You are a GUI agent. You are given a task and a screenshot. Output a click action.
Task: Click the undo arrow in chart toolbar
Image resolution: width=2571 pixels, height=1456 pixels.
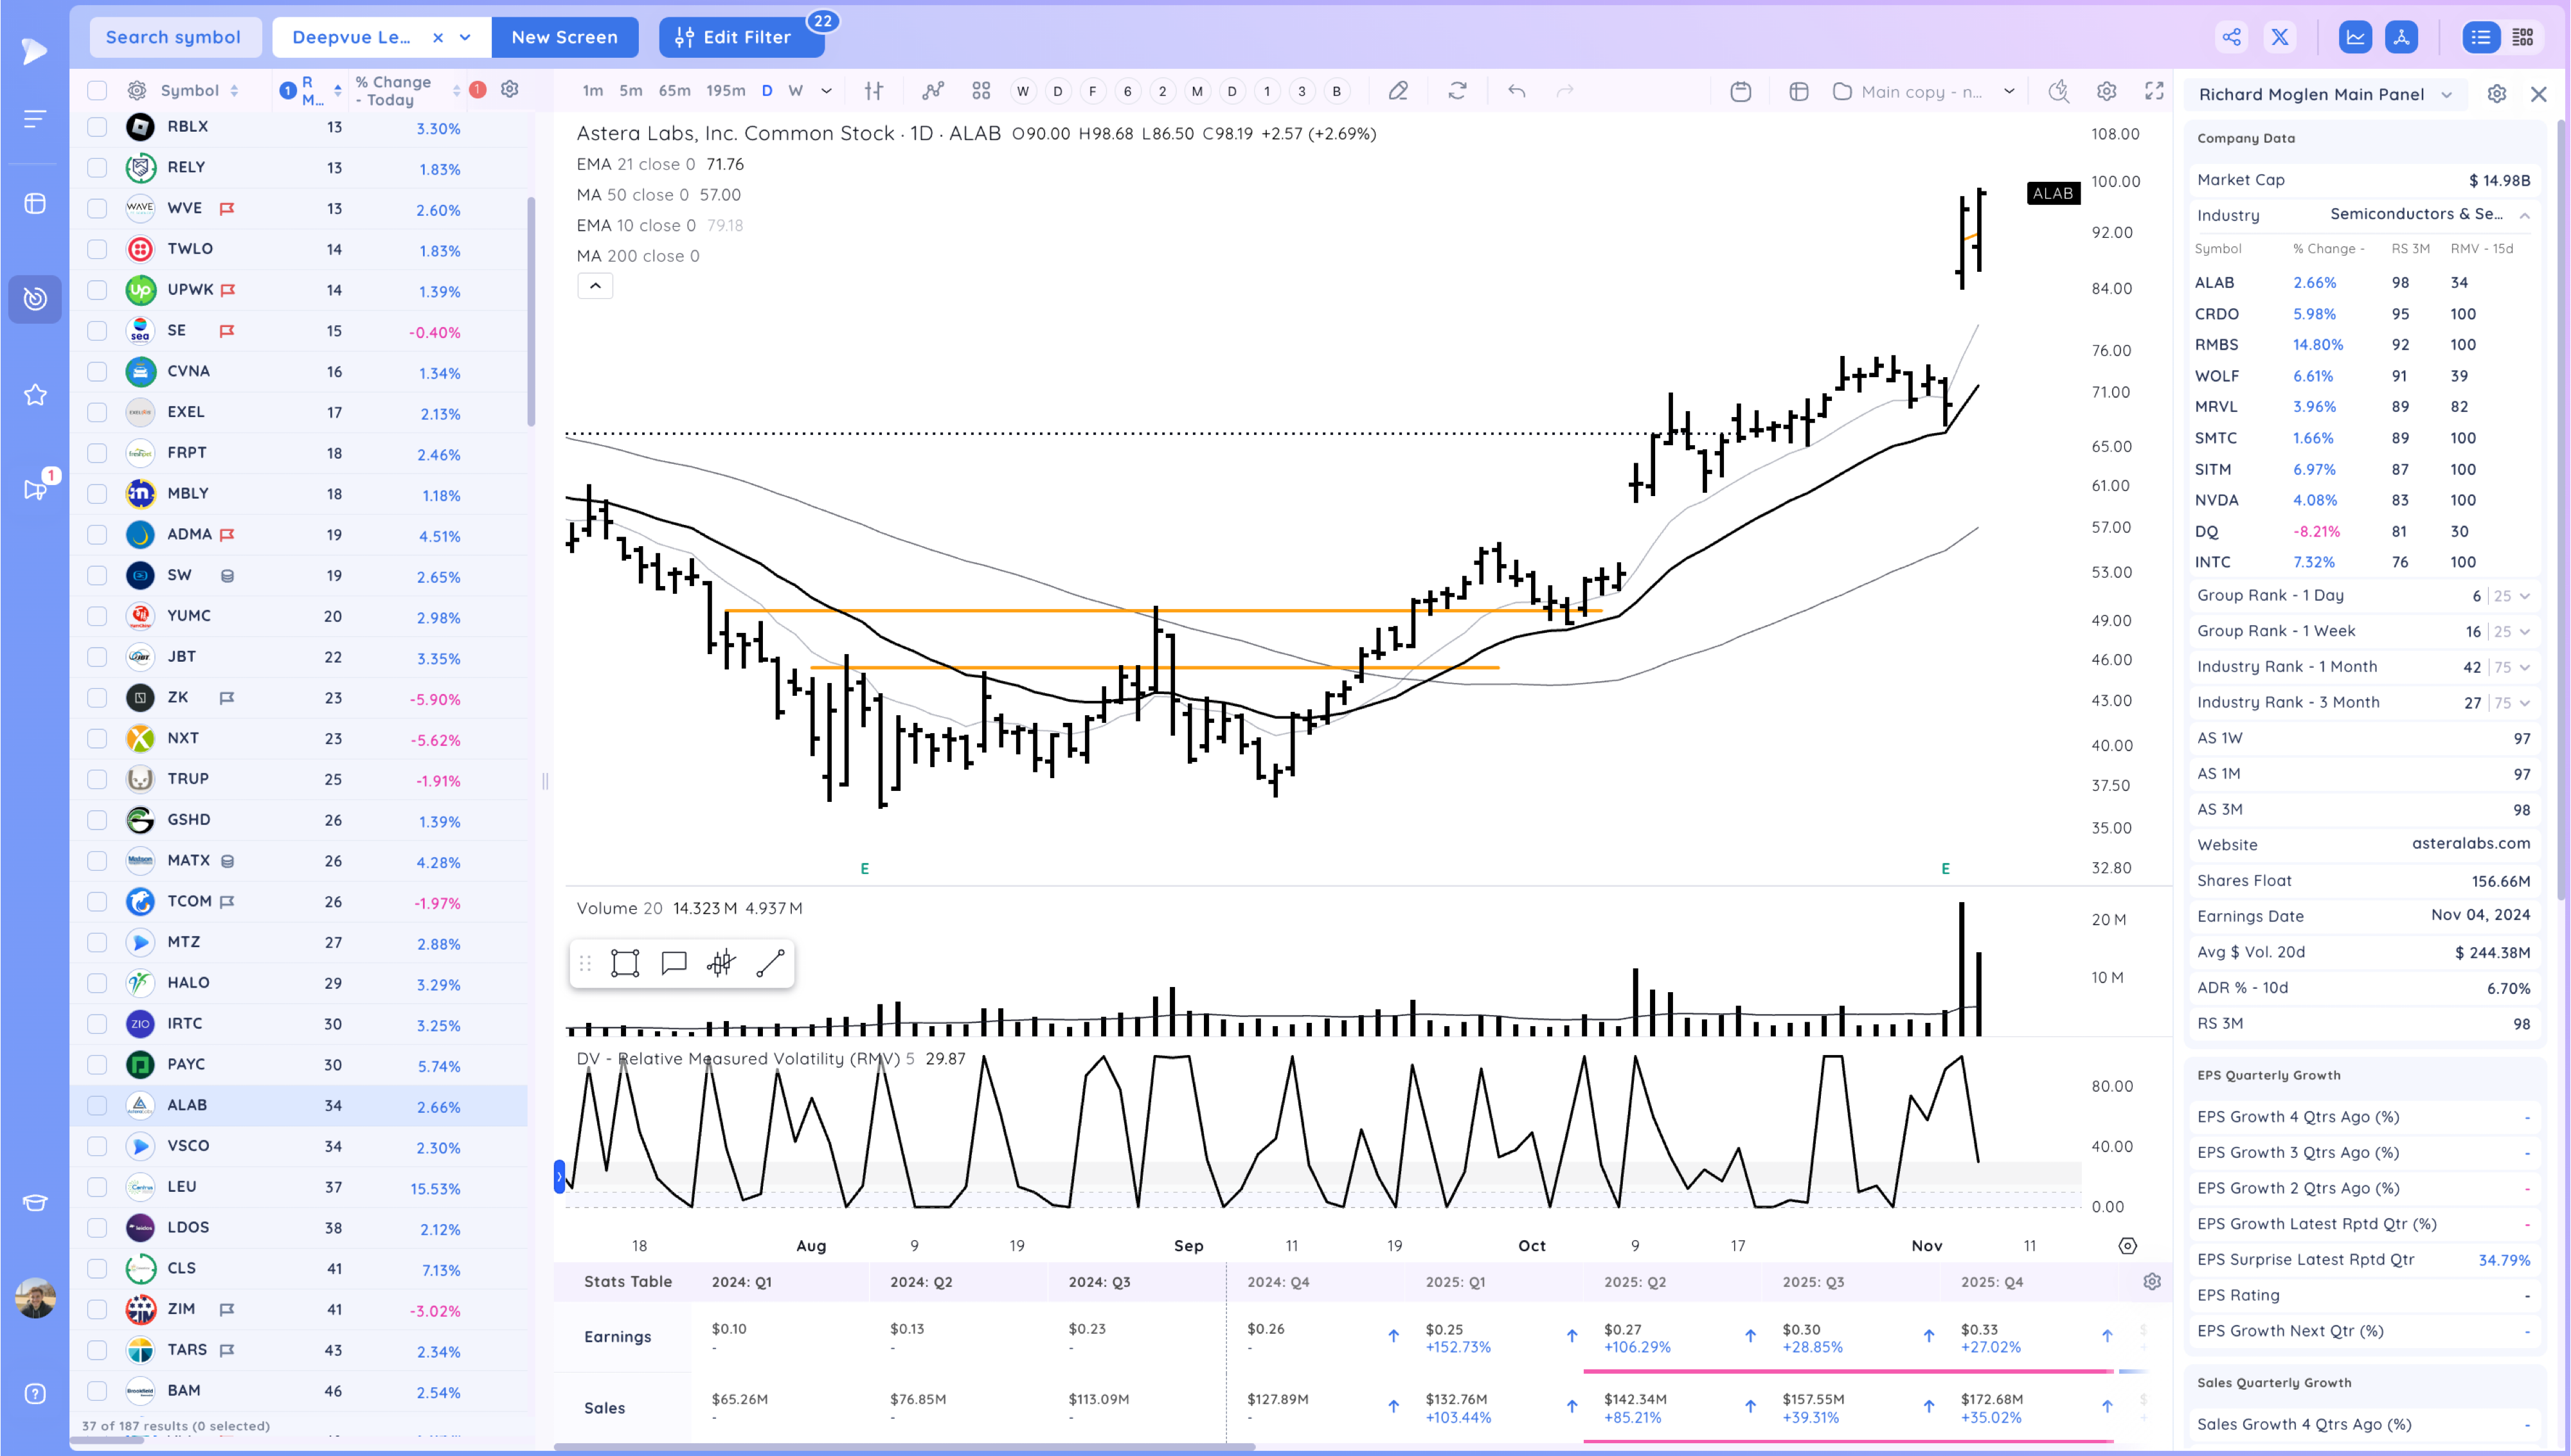[x=1517, y=91]
